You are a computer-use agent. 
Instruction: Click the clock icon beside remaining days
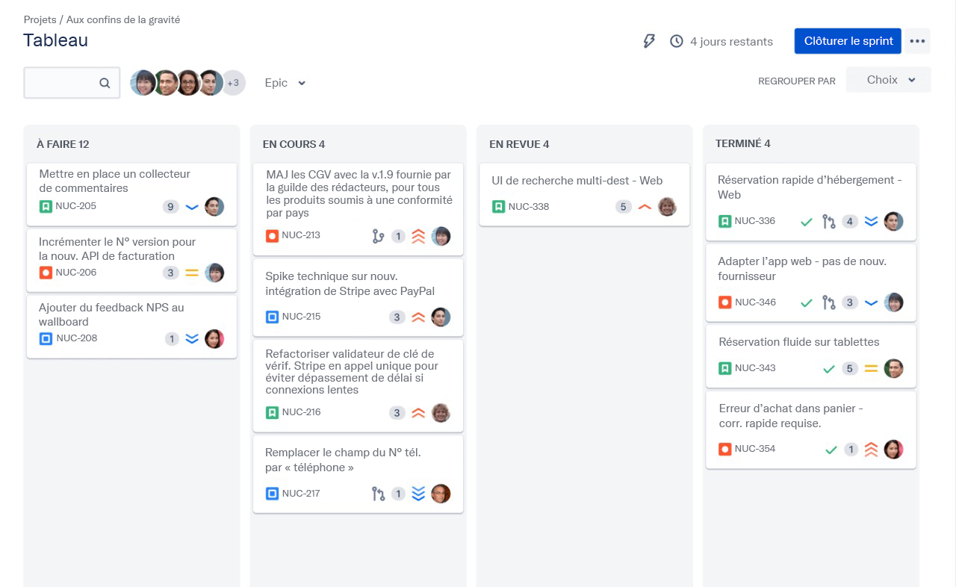coord(677,41)
